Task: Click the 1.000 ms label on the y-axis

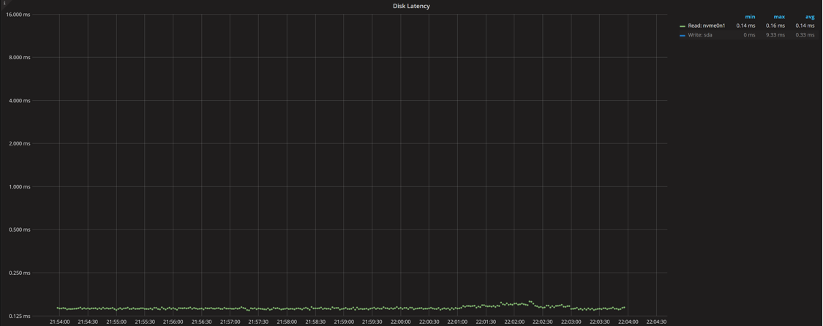Action: click(x=20, y=187)
